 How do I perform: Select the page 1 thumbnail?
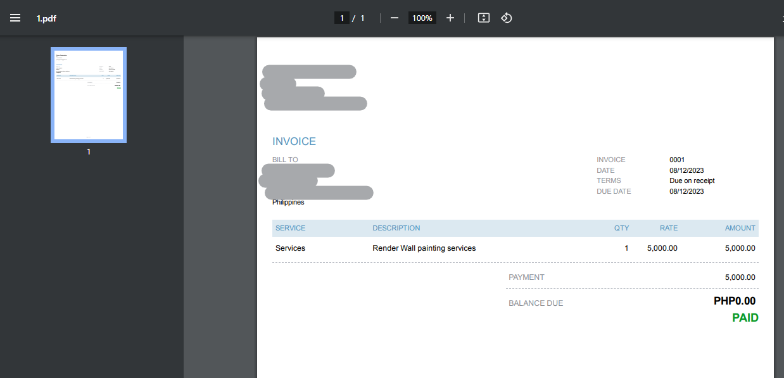tap(89, 95)
